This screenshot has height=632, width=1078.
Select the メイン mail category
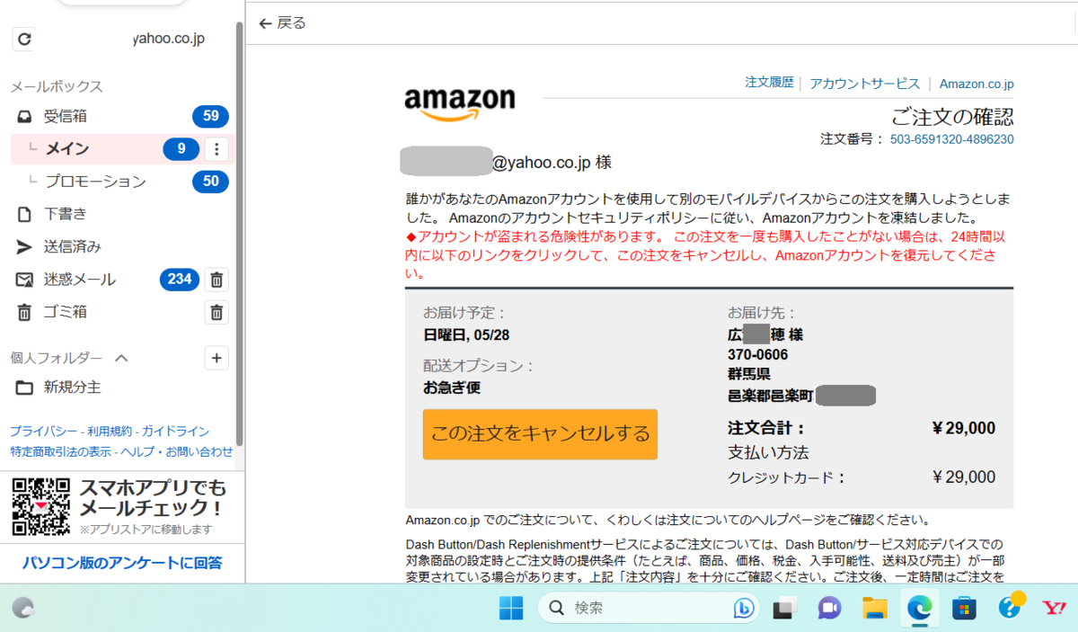tap(67, 148)
